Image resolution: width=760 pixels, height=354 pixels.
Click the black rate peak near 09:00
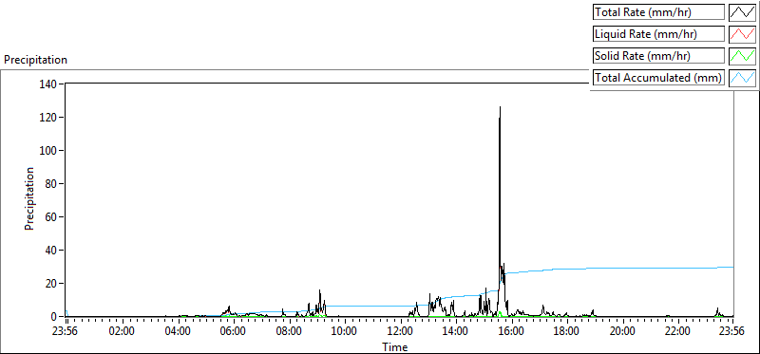click(319, 290)
